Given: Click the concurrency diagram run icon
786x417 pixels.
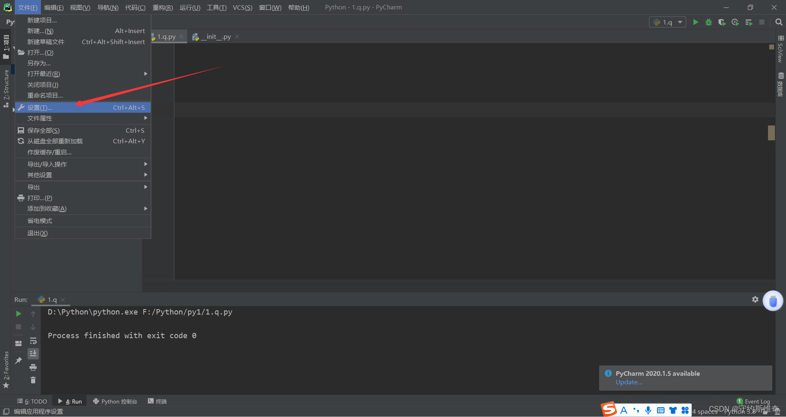Looking at the screenshot, I should [749, 22].
